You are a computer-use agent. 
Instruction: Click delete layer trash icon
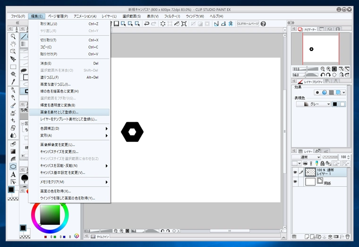348,237
